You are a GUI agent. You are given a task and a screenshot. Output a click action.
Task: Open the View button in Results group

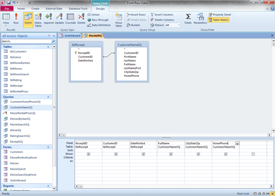pyautogui.click(x=6, y=19)
